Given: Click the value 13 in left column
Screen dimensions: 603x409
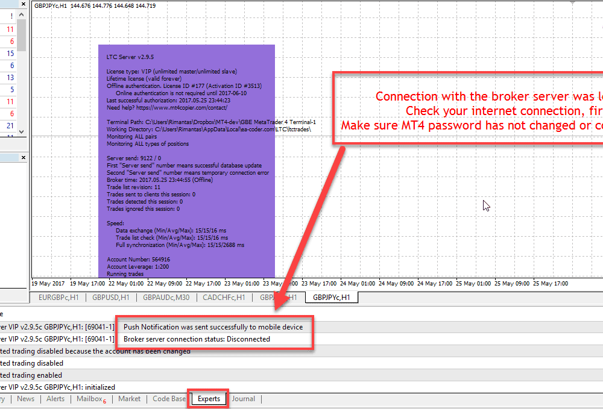Looking at the screenshot, I should (x=10, y=78).
